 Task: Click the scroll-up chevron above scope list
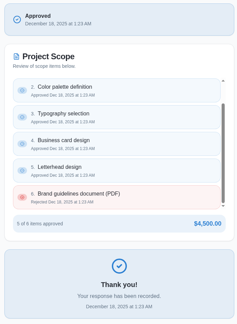(223, 81)
